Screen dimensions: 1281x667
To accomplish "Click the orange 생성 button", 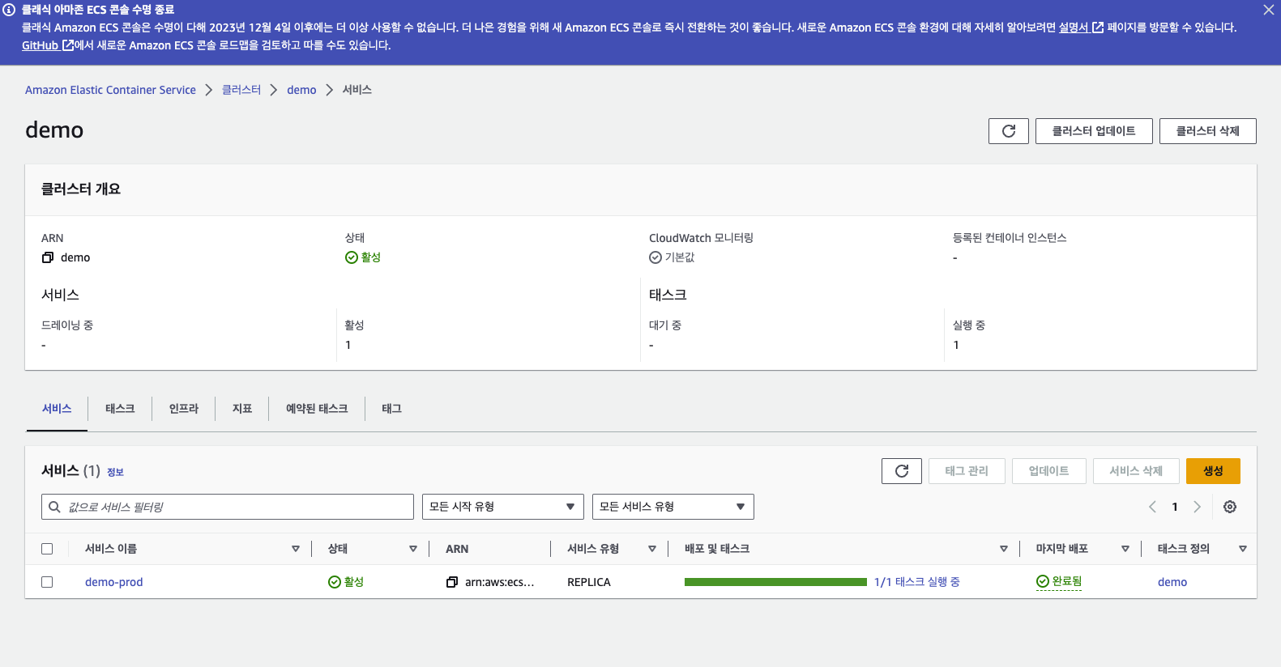I will coord(1213,471).
